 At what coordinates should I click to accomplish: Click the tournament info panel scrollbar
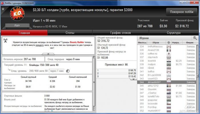[x=94, y=82]
